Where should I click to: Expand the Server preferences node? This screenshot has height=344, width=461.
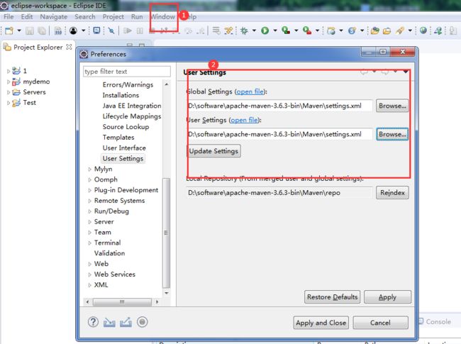coord(89,222)
